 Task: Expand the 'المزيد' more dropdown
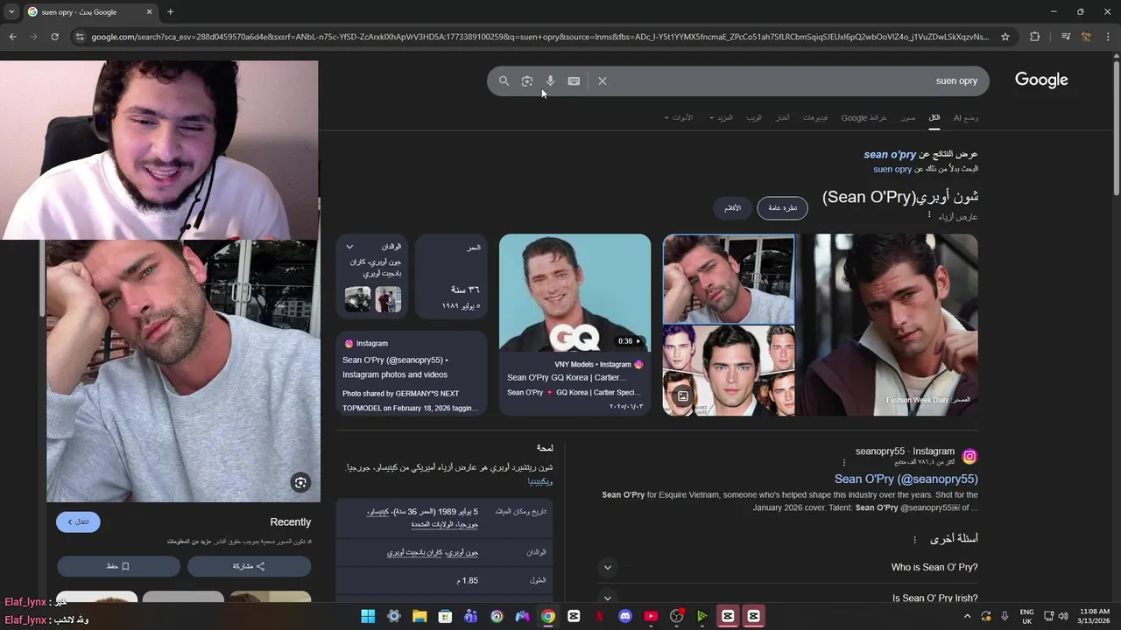[722, 117]
